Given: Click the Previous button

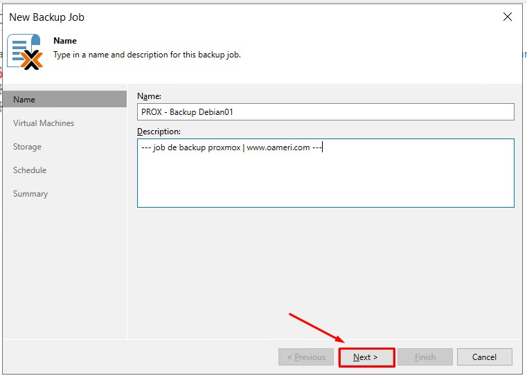Looking at the screenshot, I should point(305,357).
